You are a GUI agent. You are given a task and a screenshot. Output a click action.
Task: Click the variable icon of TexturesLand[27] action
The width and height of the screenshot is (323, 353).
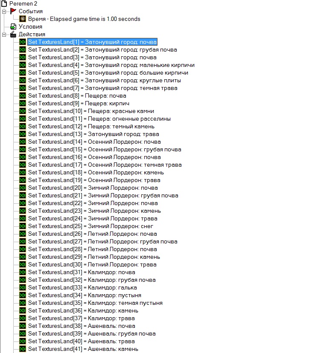[23, 241]
